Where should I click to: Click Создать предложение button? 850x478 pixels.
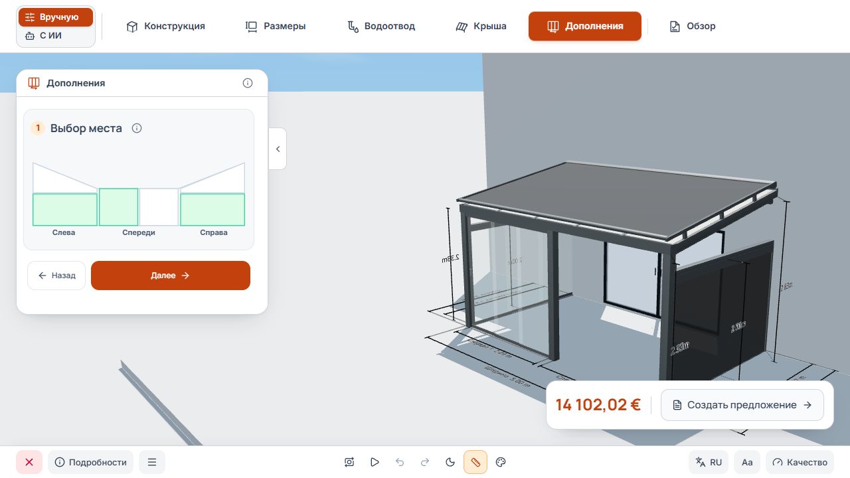click(x=742, y=405)
